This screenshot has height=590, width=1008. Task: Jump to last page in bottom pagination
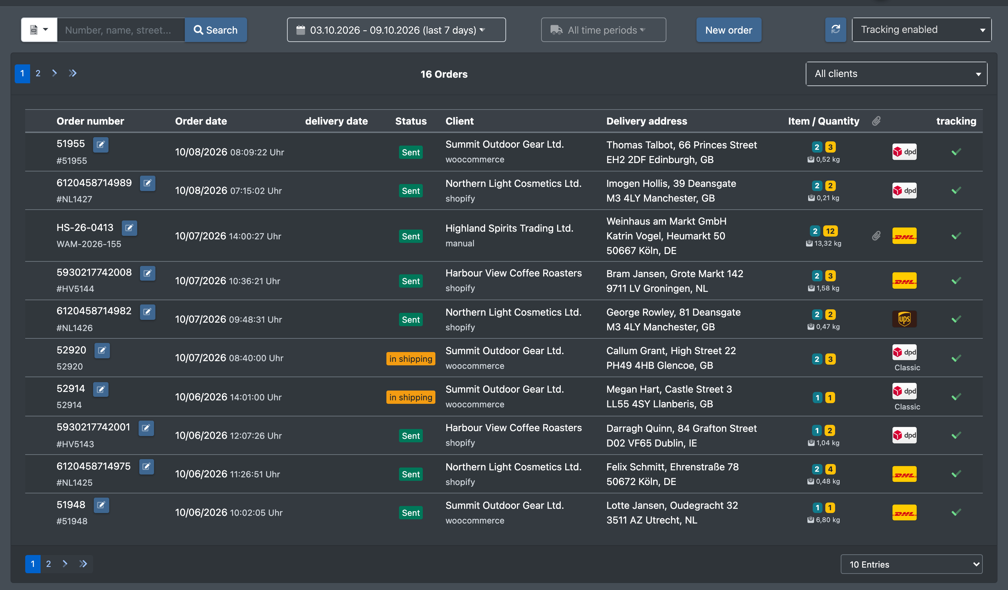[x=83, y=564]
